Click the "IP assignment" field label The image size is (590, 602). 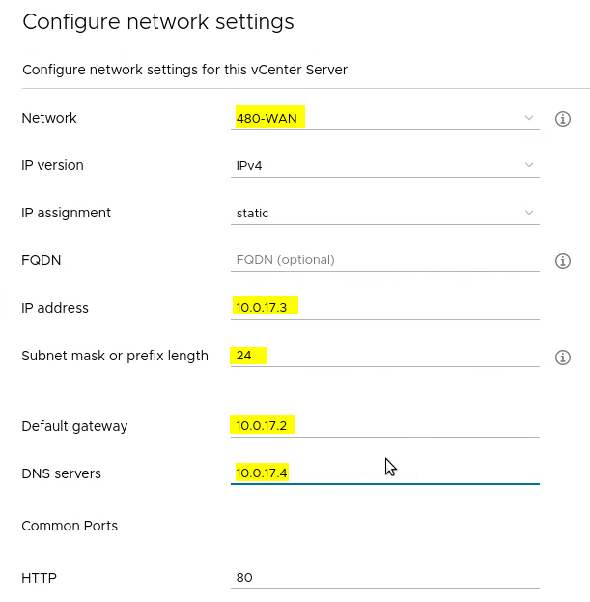pos(66,213)
